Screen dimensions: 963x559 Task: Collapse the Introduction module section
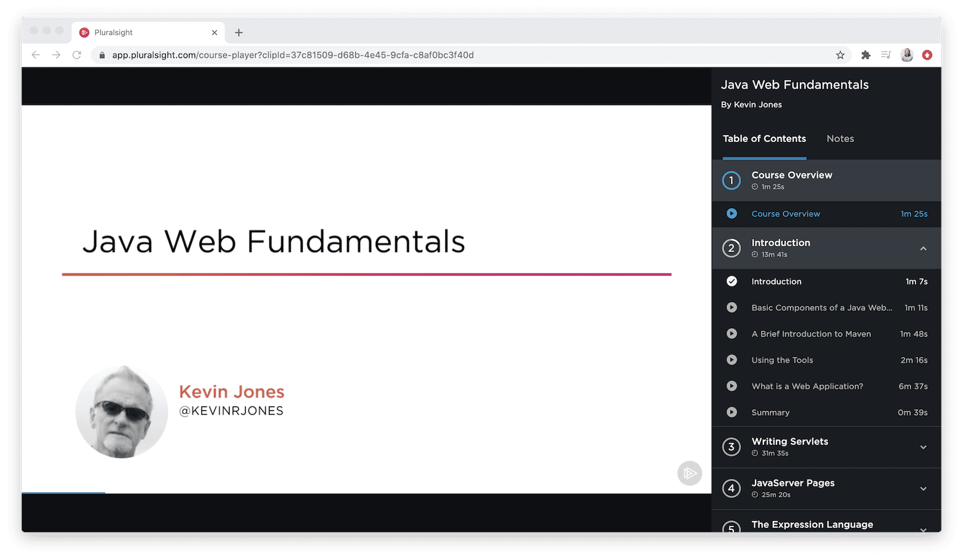pos(923,248)
